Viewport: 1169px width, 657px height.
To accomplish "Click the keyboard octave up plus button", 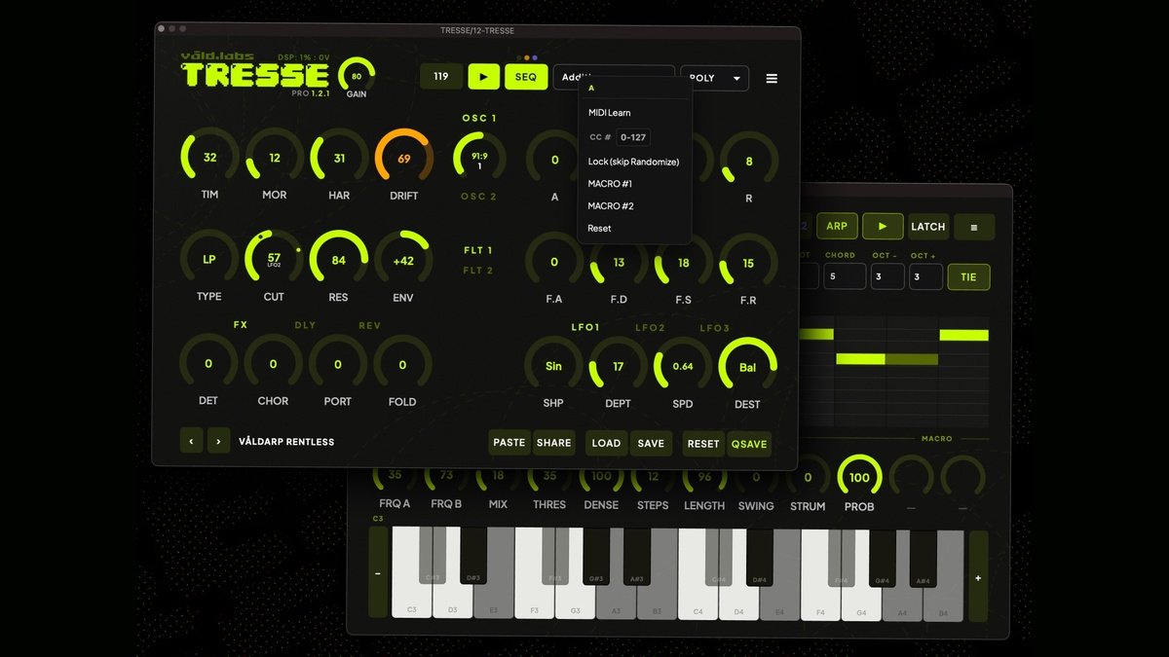I will (x=978, y=576).
